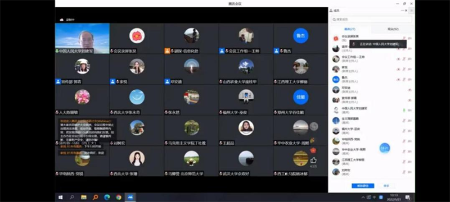The image size is (450, 202).
Task: Switch to the 观众(92) tab
Action: point(393,29)
